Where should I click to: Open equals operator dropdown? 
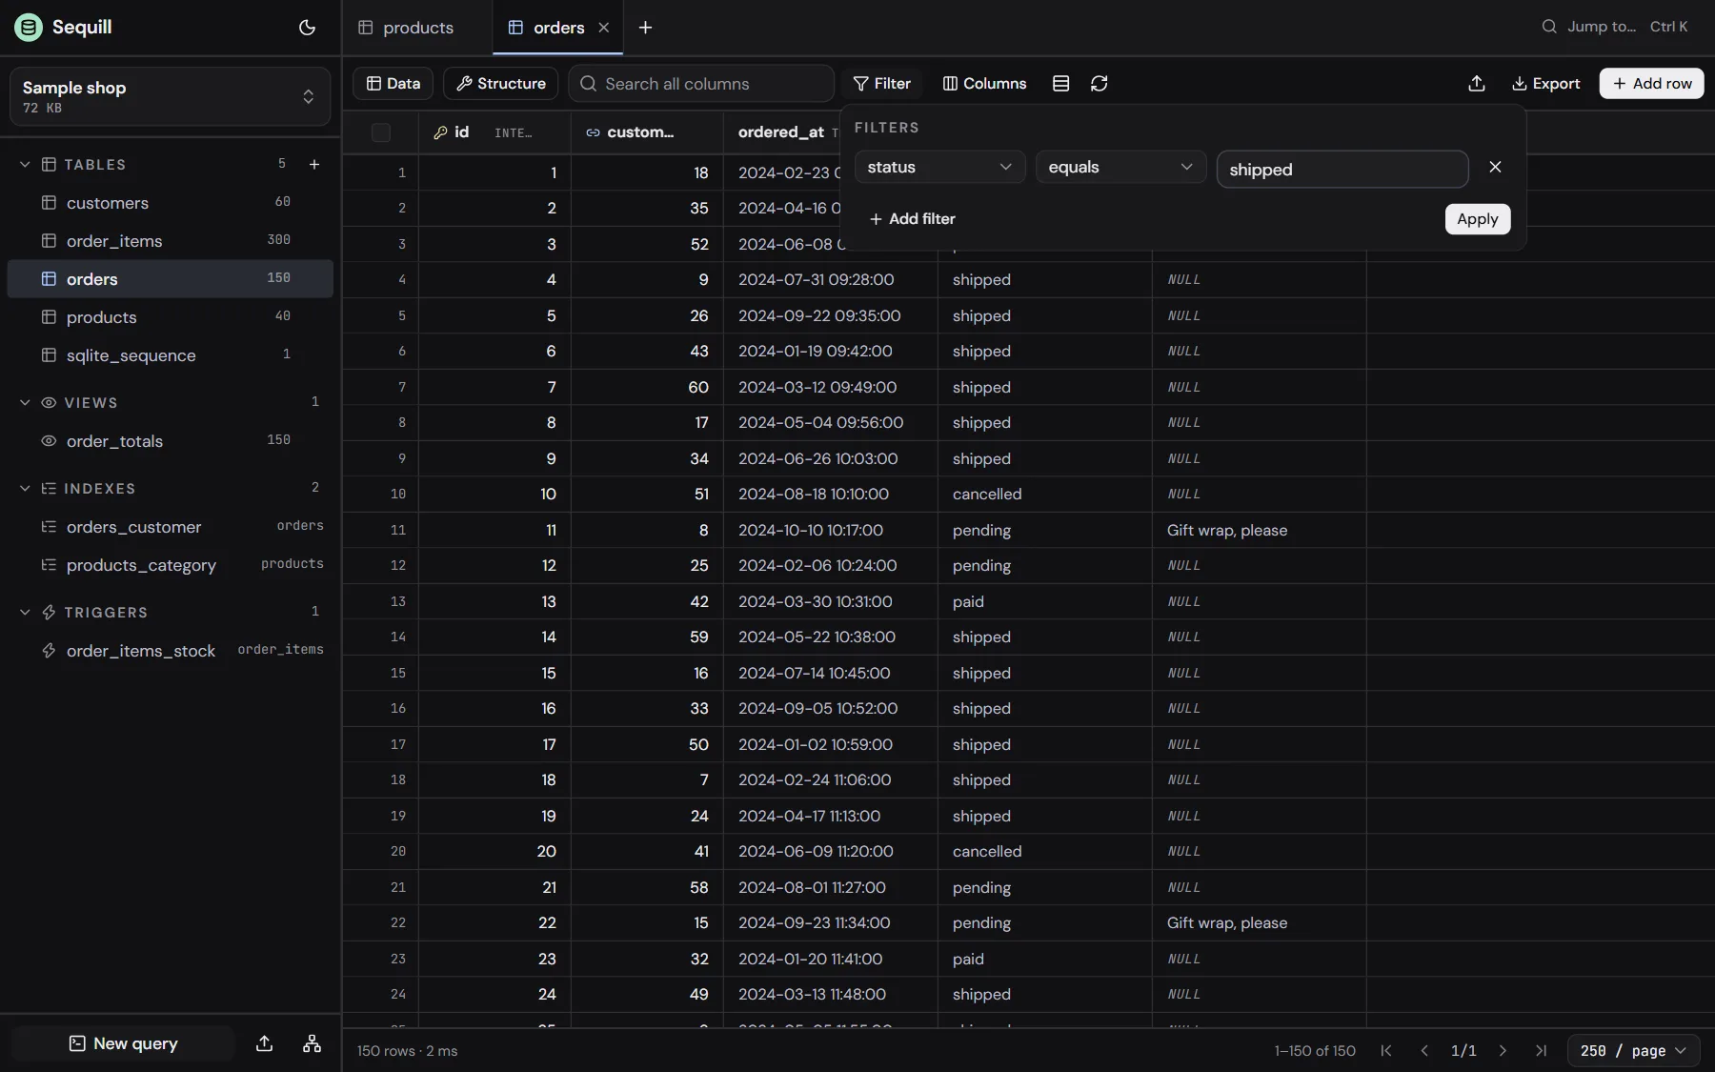point(1120,167)
